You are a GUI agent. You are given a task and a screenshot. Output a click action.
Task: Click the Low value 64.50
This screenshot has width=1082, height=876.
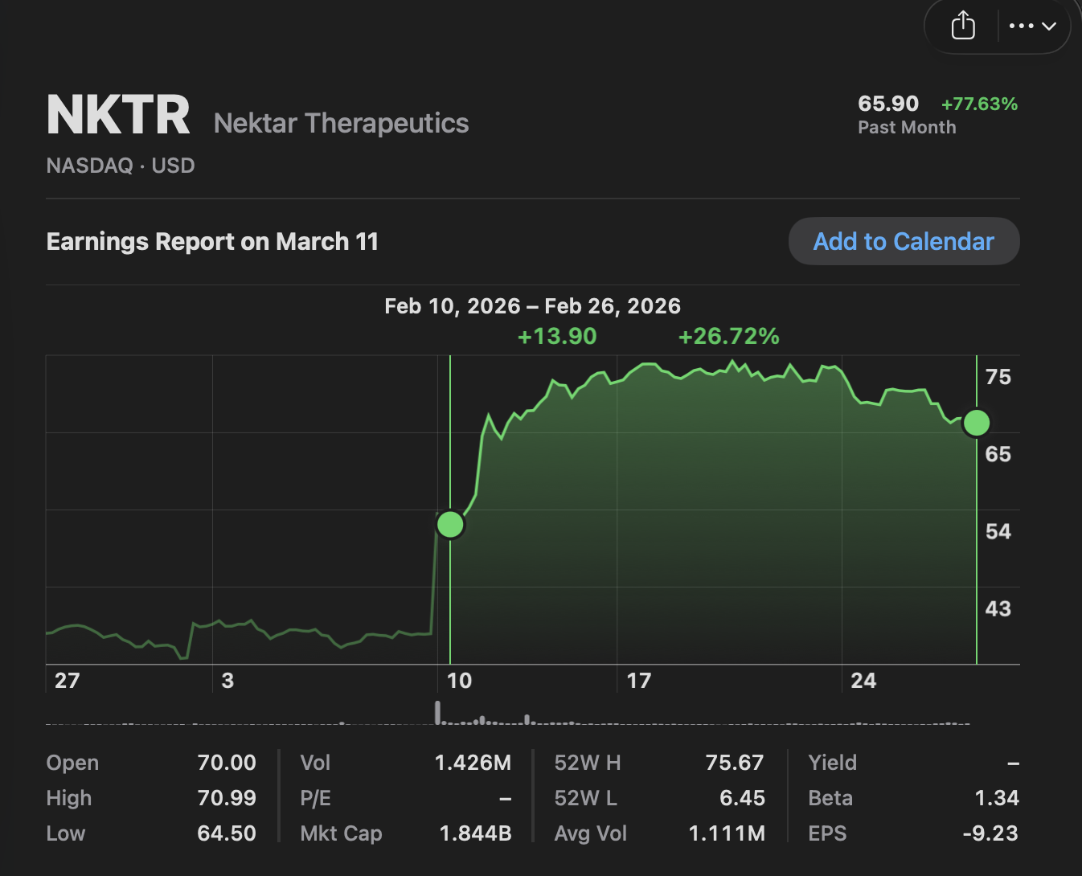pos(227,833)
